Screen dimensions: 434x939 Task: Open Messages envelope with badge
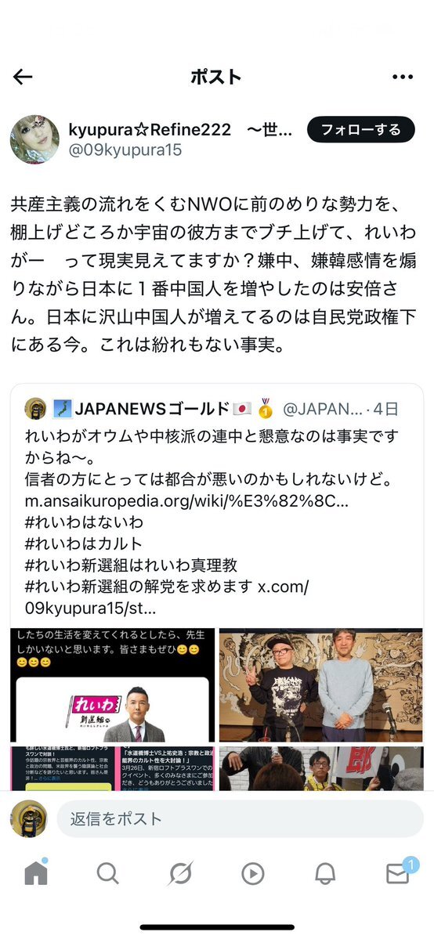399,872
